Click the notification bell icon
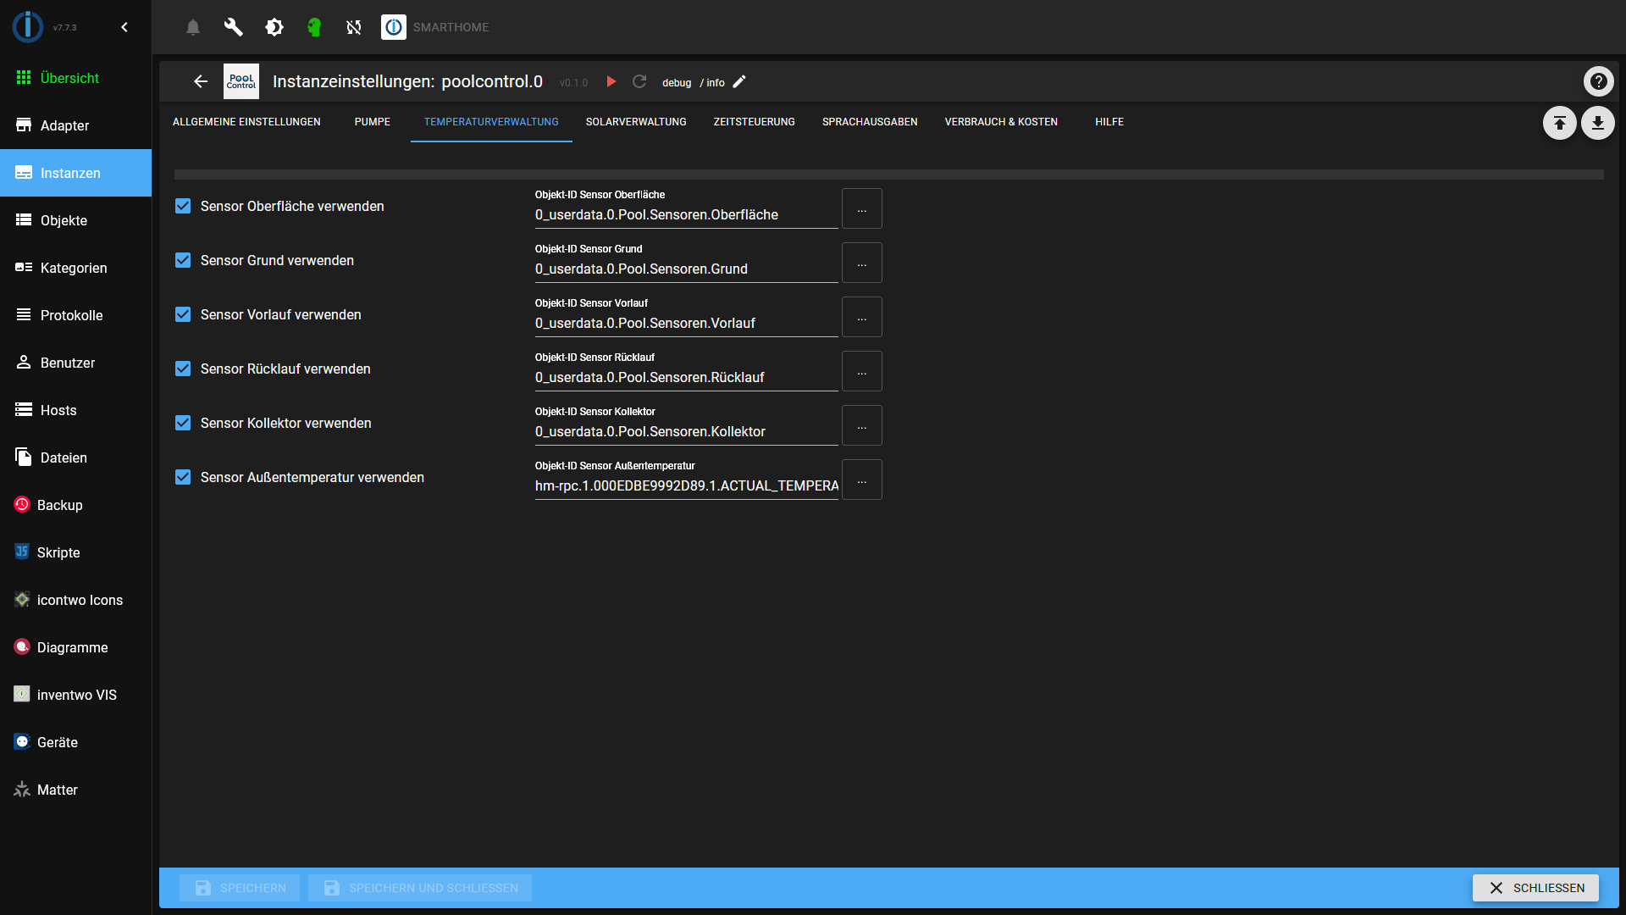 193,27
